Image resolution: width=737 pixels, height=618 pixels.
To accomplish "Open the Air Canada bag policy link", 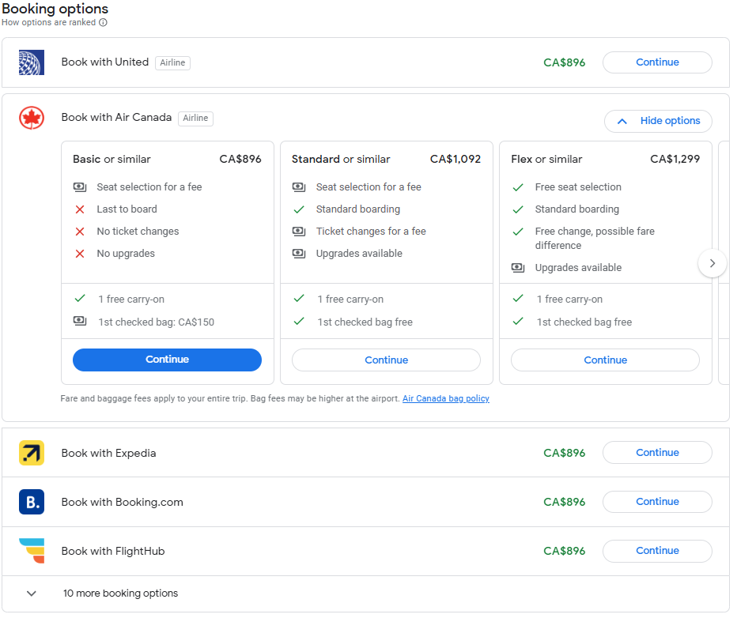I will pyautogui.click(x=445, y=399).
